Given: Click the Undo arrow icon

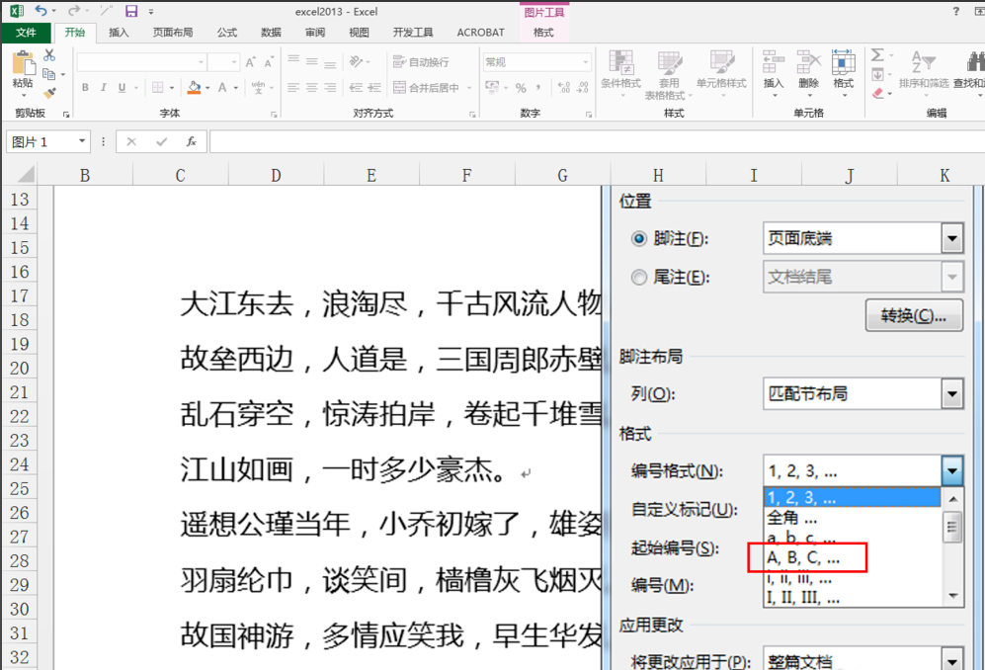Looking at the screenshot, I should (x=41, y=11).
